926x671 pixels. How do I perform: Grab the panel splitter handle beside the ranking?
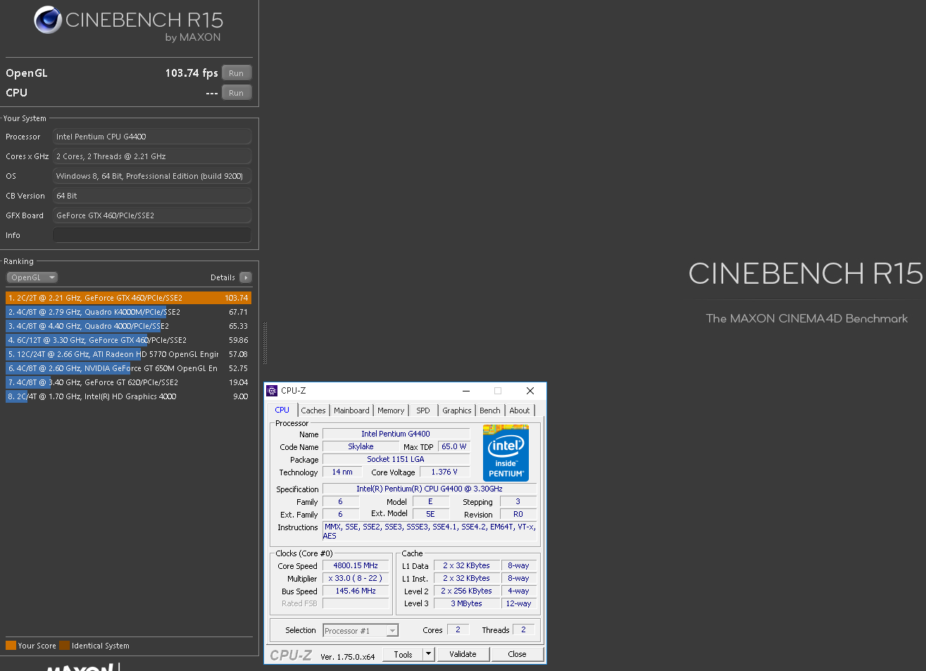pyautogui.click(x=265, y=344)
